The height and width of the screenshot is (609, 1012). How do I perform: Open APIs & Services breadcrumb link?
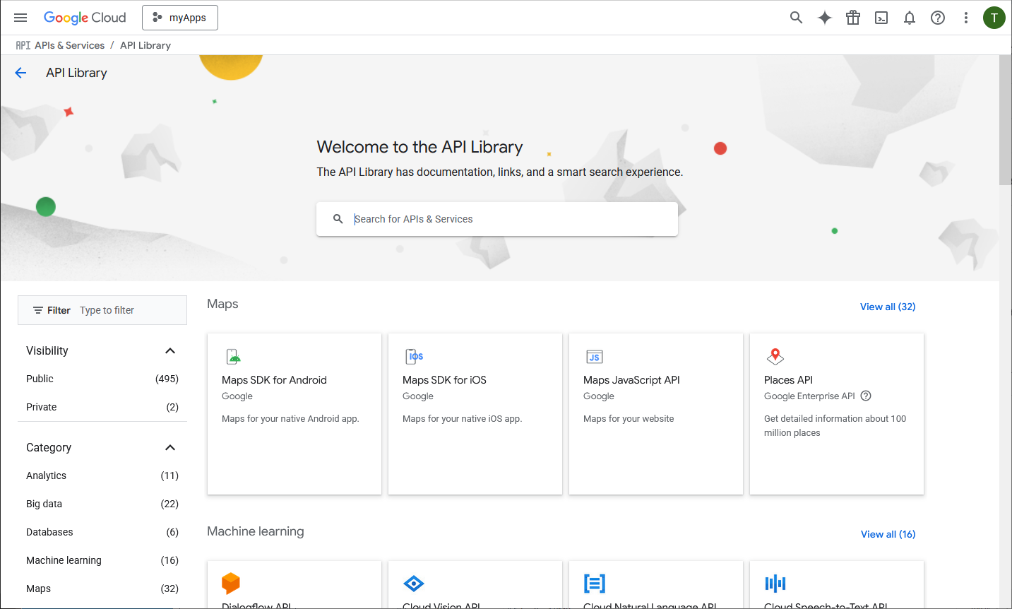point(69,45)
